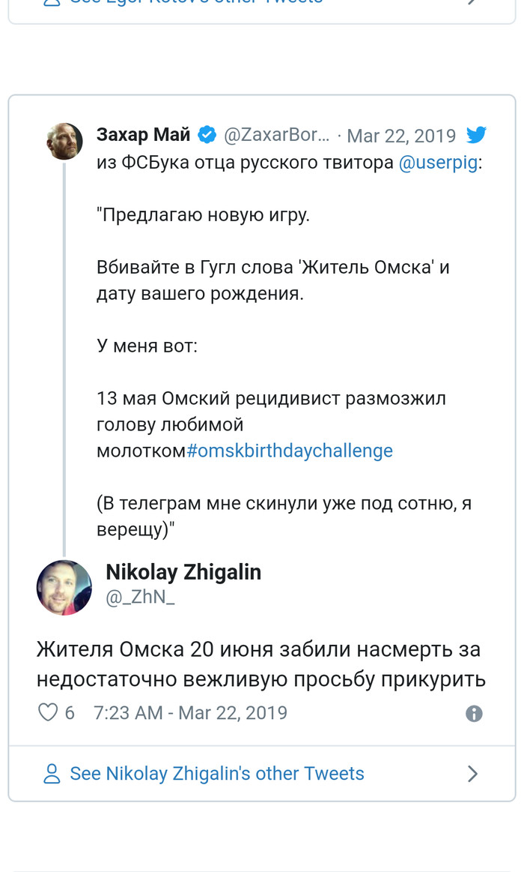Open Nikolay Zhigalin's profile photo
This screenshot has width=524, height=872.
pos(64,587)
